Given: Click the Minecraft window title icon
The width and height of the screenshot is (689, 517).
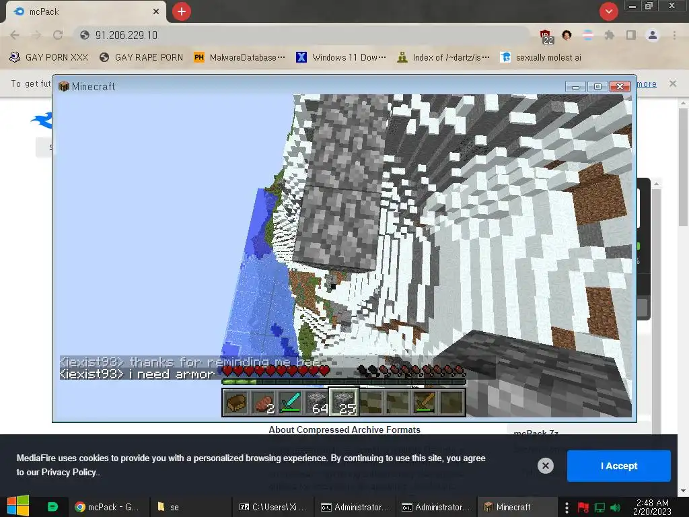Looking at the screenshot, I should point(64,86).
